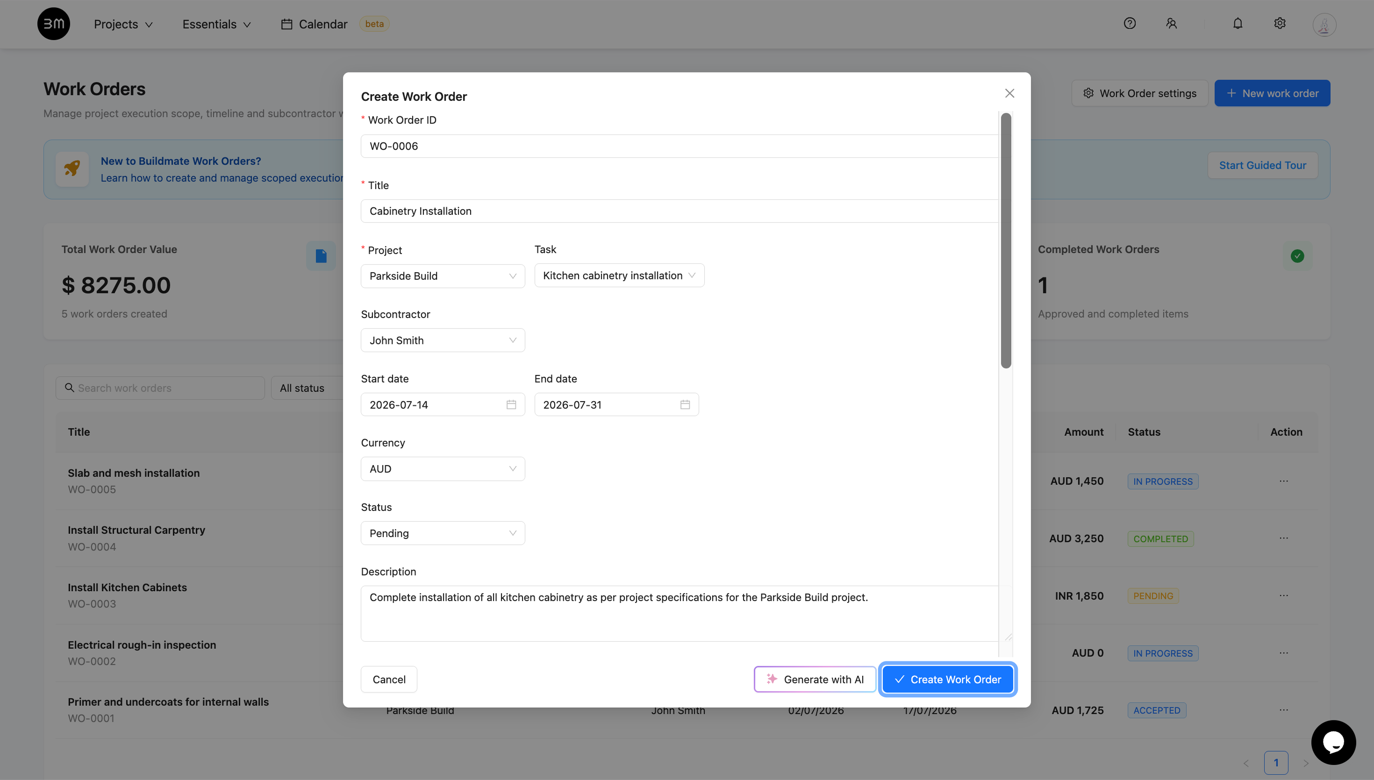Click the Electrical rough-in inspection title
Screen dimensions: 1374x780
[x=142, y=645]
